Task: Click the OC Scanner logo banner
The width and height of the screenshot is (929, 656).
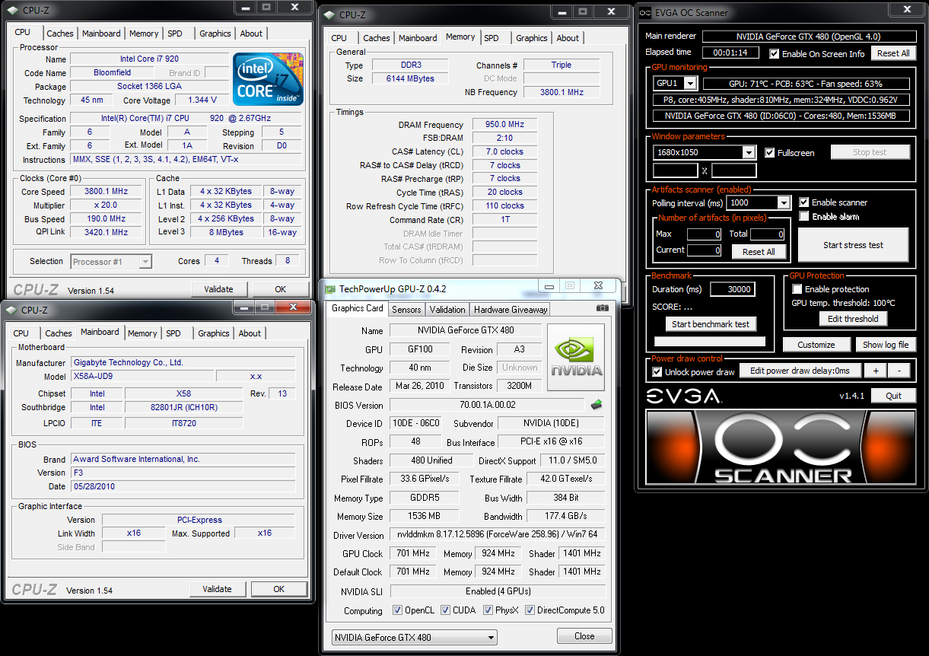Action: coord(781,448)
